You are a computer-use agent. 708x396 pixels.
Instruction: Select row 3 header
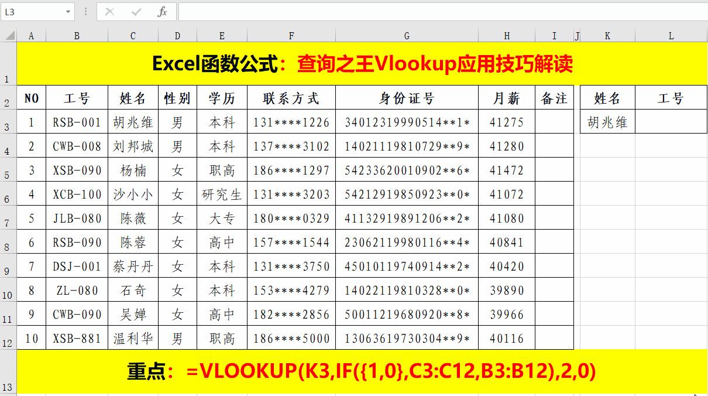8,121
